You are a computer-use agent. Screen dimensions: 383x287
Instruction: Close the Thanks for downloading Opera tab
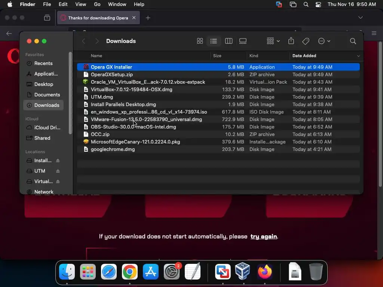click(x=134, y=18)
